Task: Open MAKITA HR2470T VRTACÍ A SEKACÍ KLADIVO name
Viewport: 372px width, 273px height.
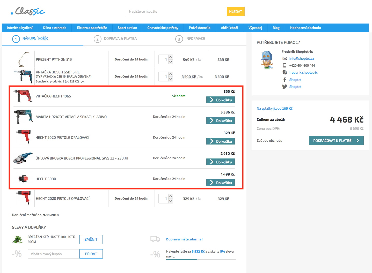Action: [x=71, y=117]
